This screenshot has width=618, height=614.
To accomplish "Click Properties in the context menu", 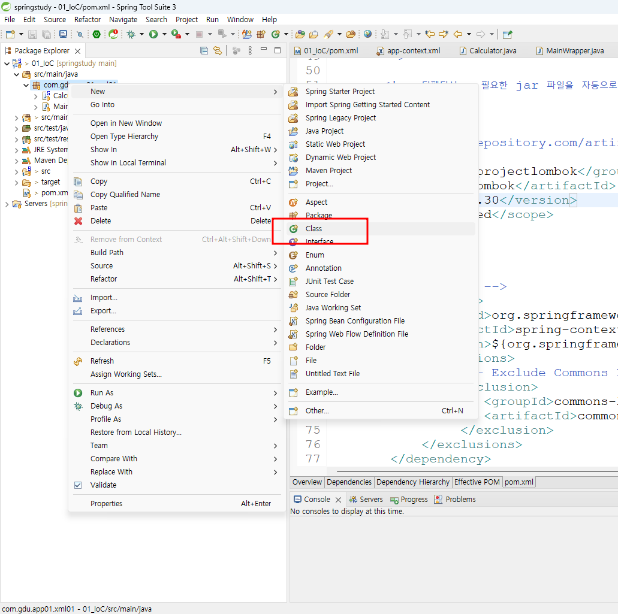I will pos(176,504).
